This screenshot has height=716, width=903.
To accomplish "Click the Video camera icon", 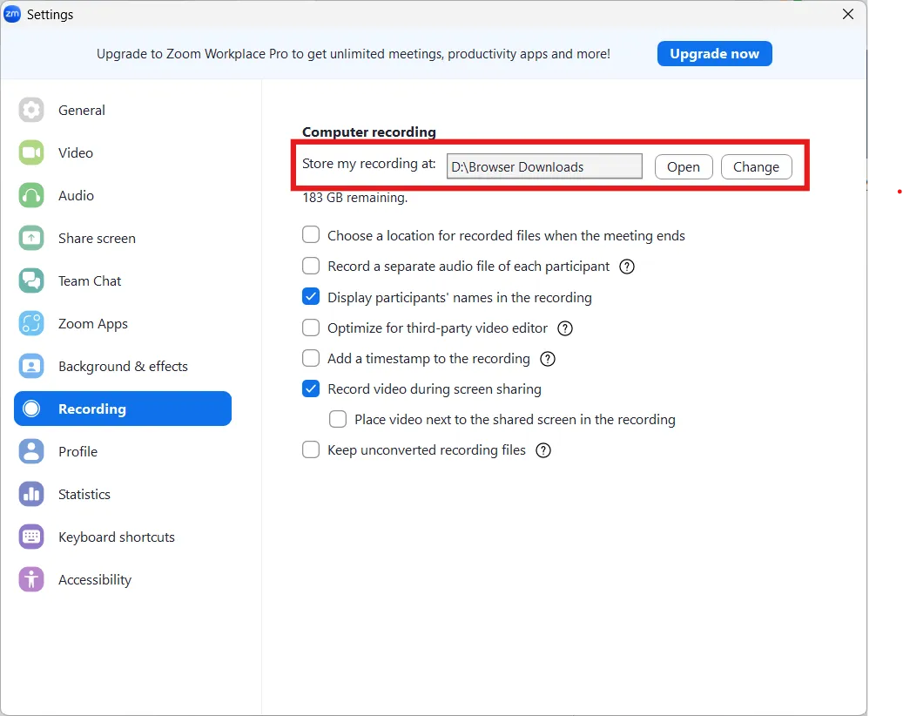I will [x=31, y=152].
